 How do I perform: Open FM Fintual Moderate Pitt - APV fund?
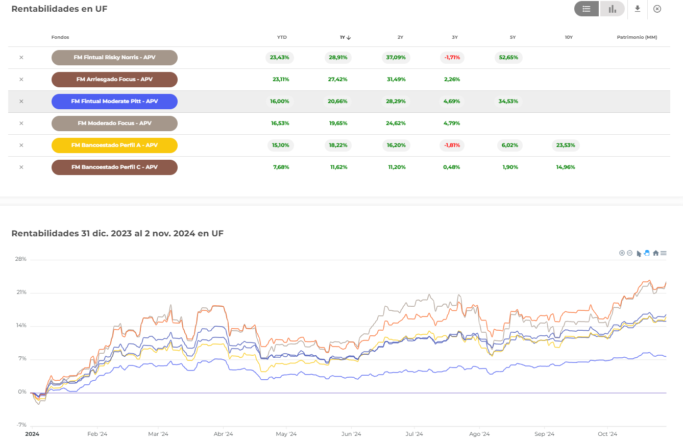tap(114, 102)
